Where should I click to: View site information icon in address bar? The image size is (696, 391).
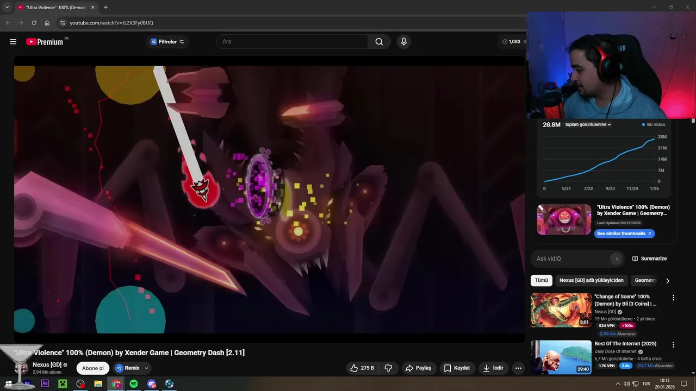(x=63, y=23)
